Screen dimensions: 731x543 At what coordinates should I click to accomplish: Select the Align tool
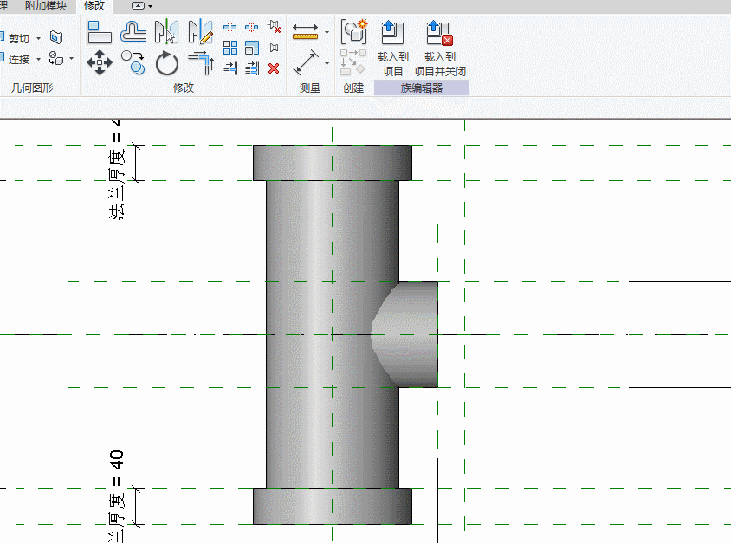click(100, 33)
